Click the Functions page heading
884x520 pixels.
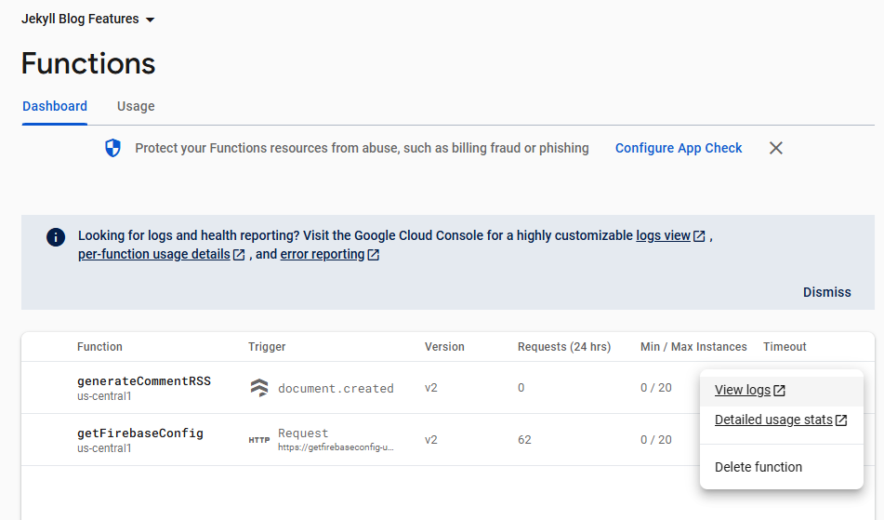88,63
